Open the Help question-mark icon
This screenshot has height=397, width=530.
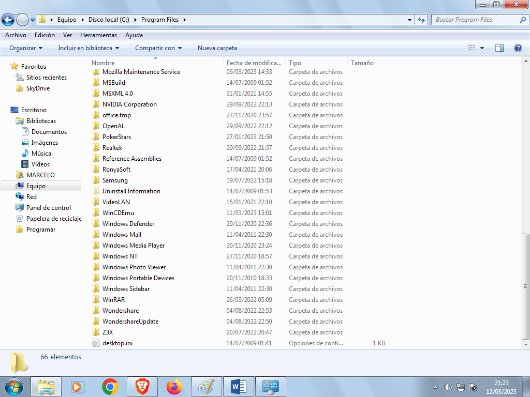(x=518, y=48)
